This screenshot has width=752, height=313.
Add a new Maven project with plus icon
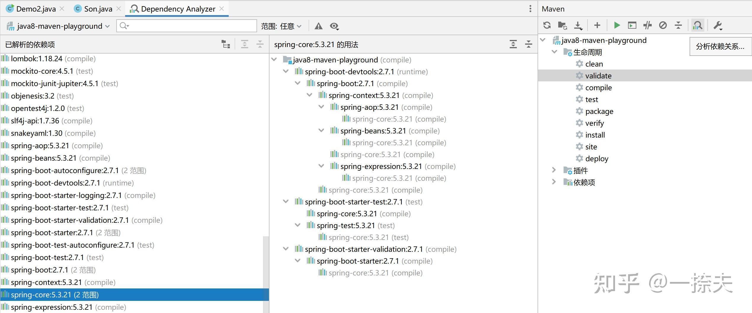(x=597, y=25)
